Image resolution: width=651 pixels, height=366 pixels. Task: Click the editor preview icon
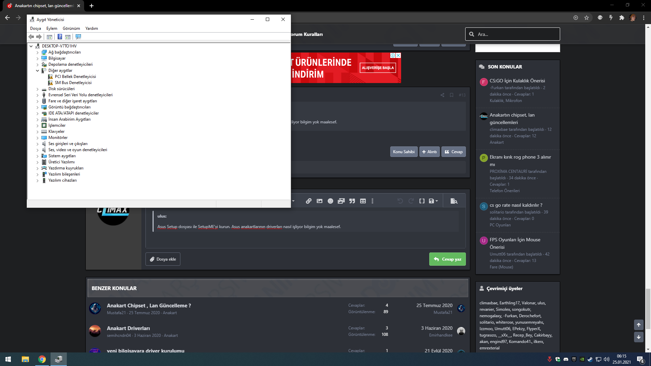[x=454, y=201]
